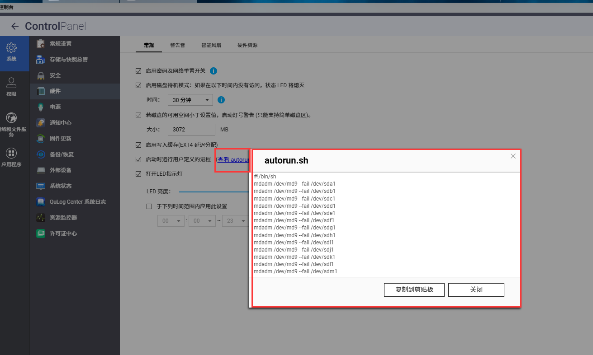Open 存储与快照总管 from the list

(68, 60)
